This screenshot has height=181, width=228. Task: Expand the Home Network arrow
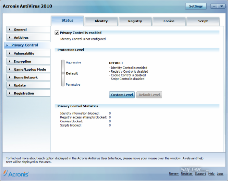10,77
